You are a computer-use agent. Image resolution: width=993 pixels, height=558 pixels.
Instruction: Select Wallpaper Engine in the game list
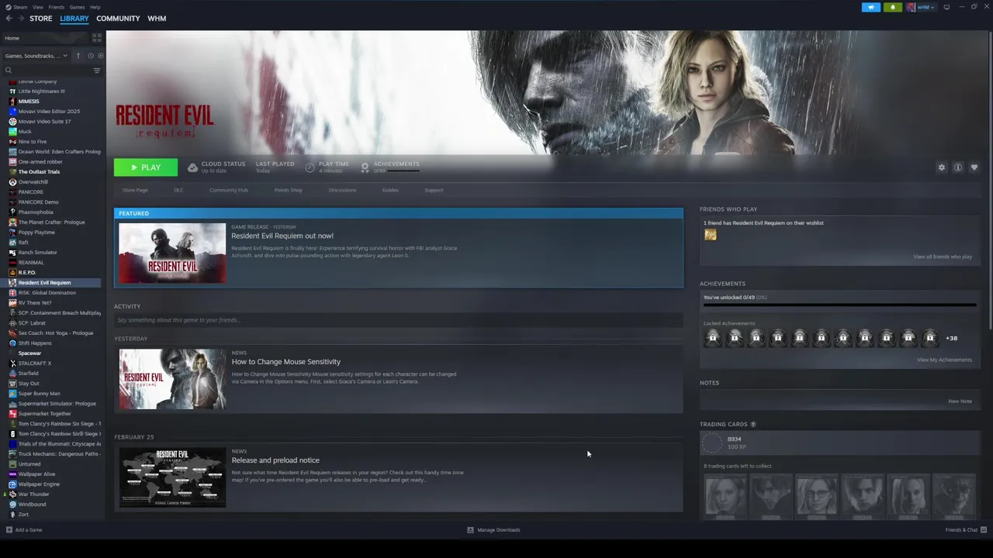(x=39, y=484)
